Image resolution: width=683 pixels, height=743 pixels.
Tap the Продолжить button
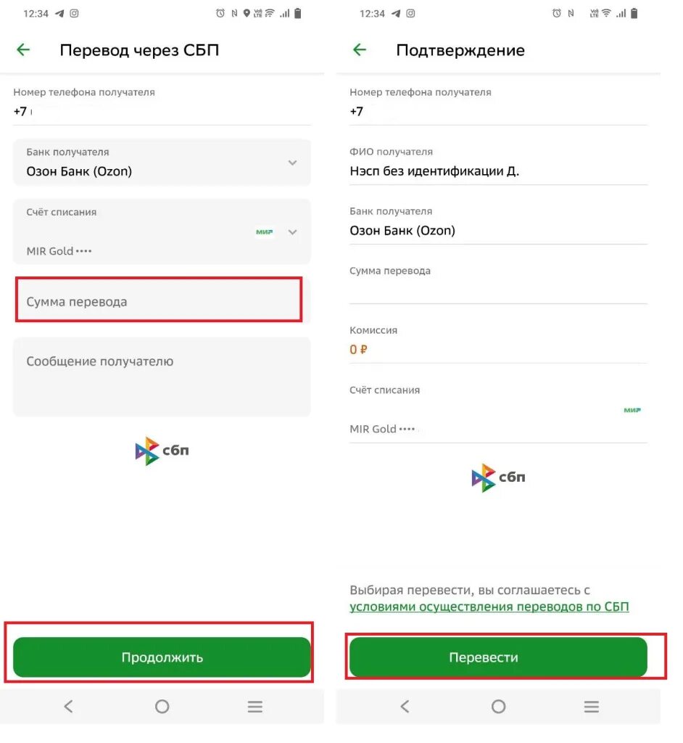(162, 657)
